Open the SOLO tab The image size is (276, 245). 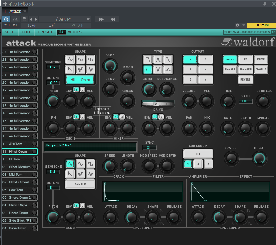point(10,32)
